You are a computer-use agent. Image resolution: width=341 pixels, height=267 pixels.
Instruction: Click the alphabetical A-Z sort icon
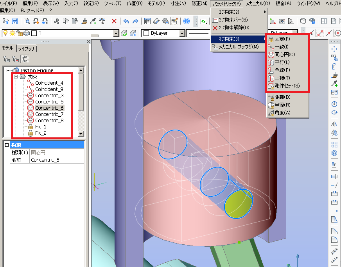tap(25, 59)
